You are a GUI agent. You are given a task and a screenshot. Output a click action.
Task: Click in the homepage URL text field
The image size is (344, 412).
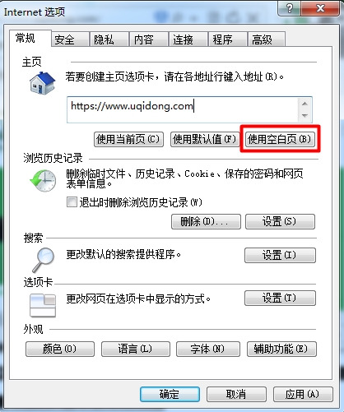tap(183, 109)
